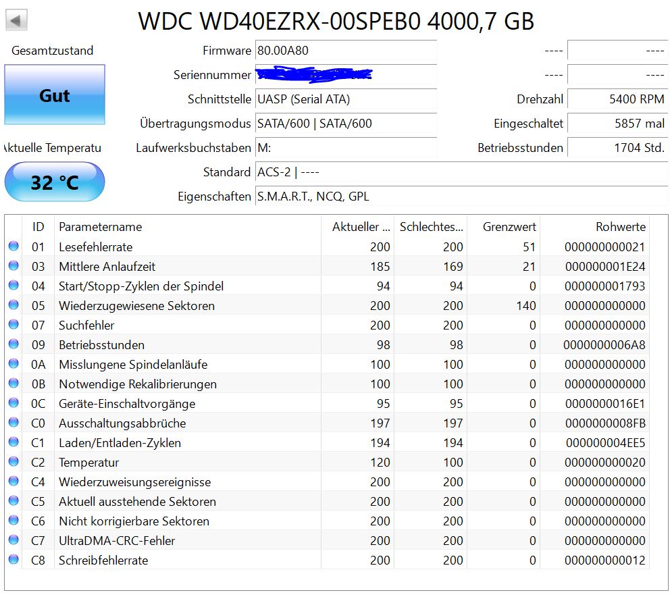Click threshold value 140 for Wiederzugewiesene Sektoren
The image size is (670, 599).
coord(526,306)
